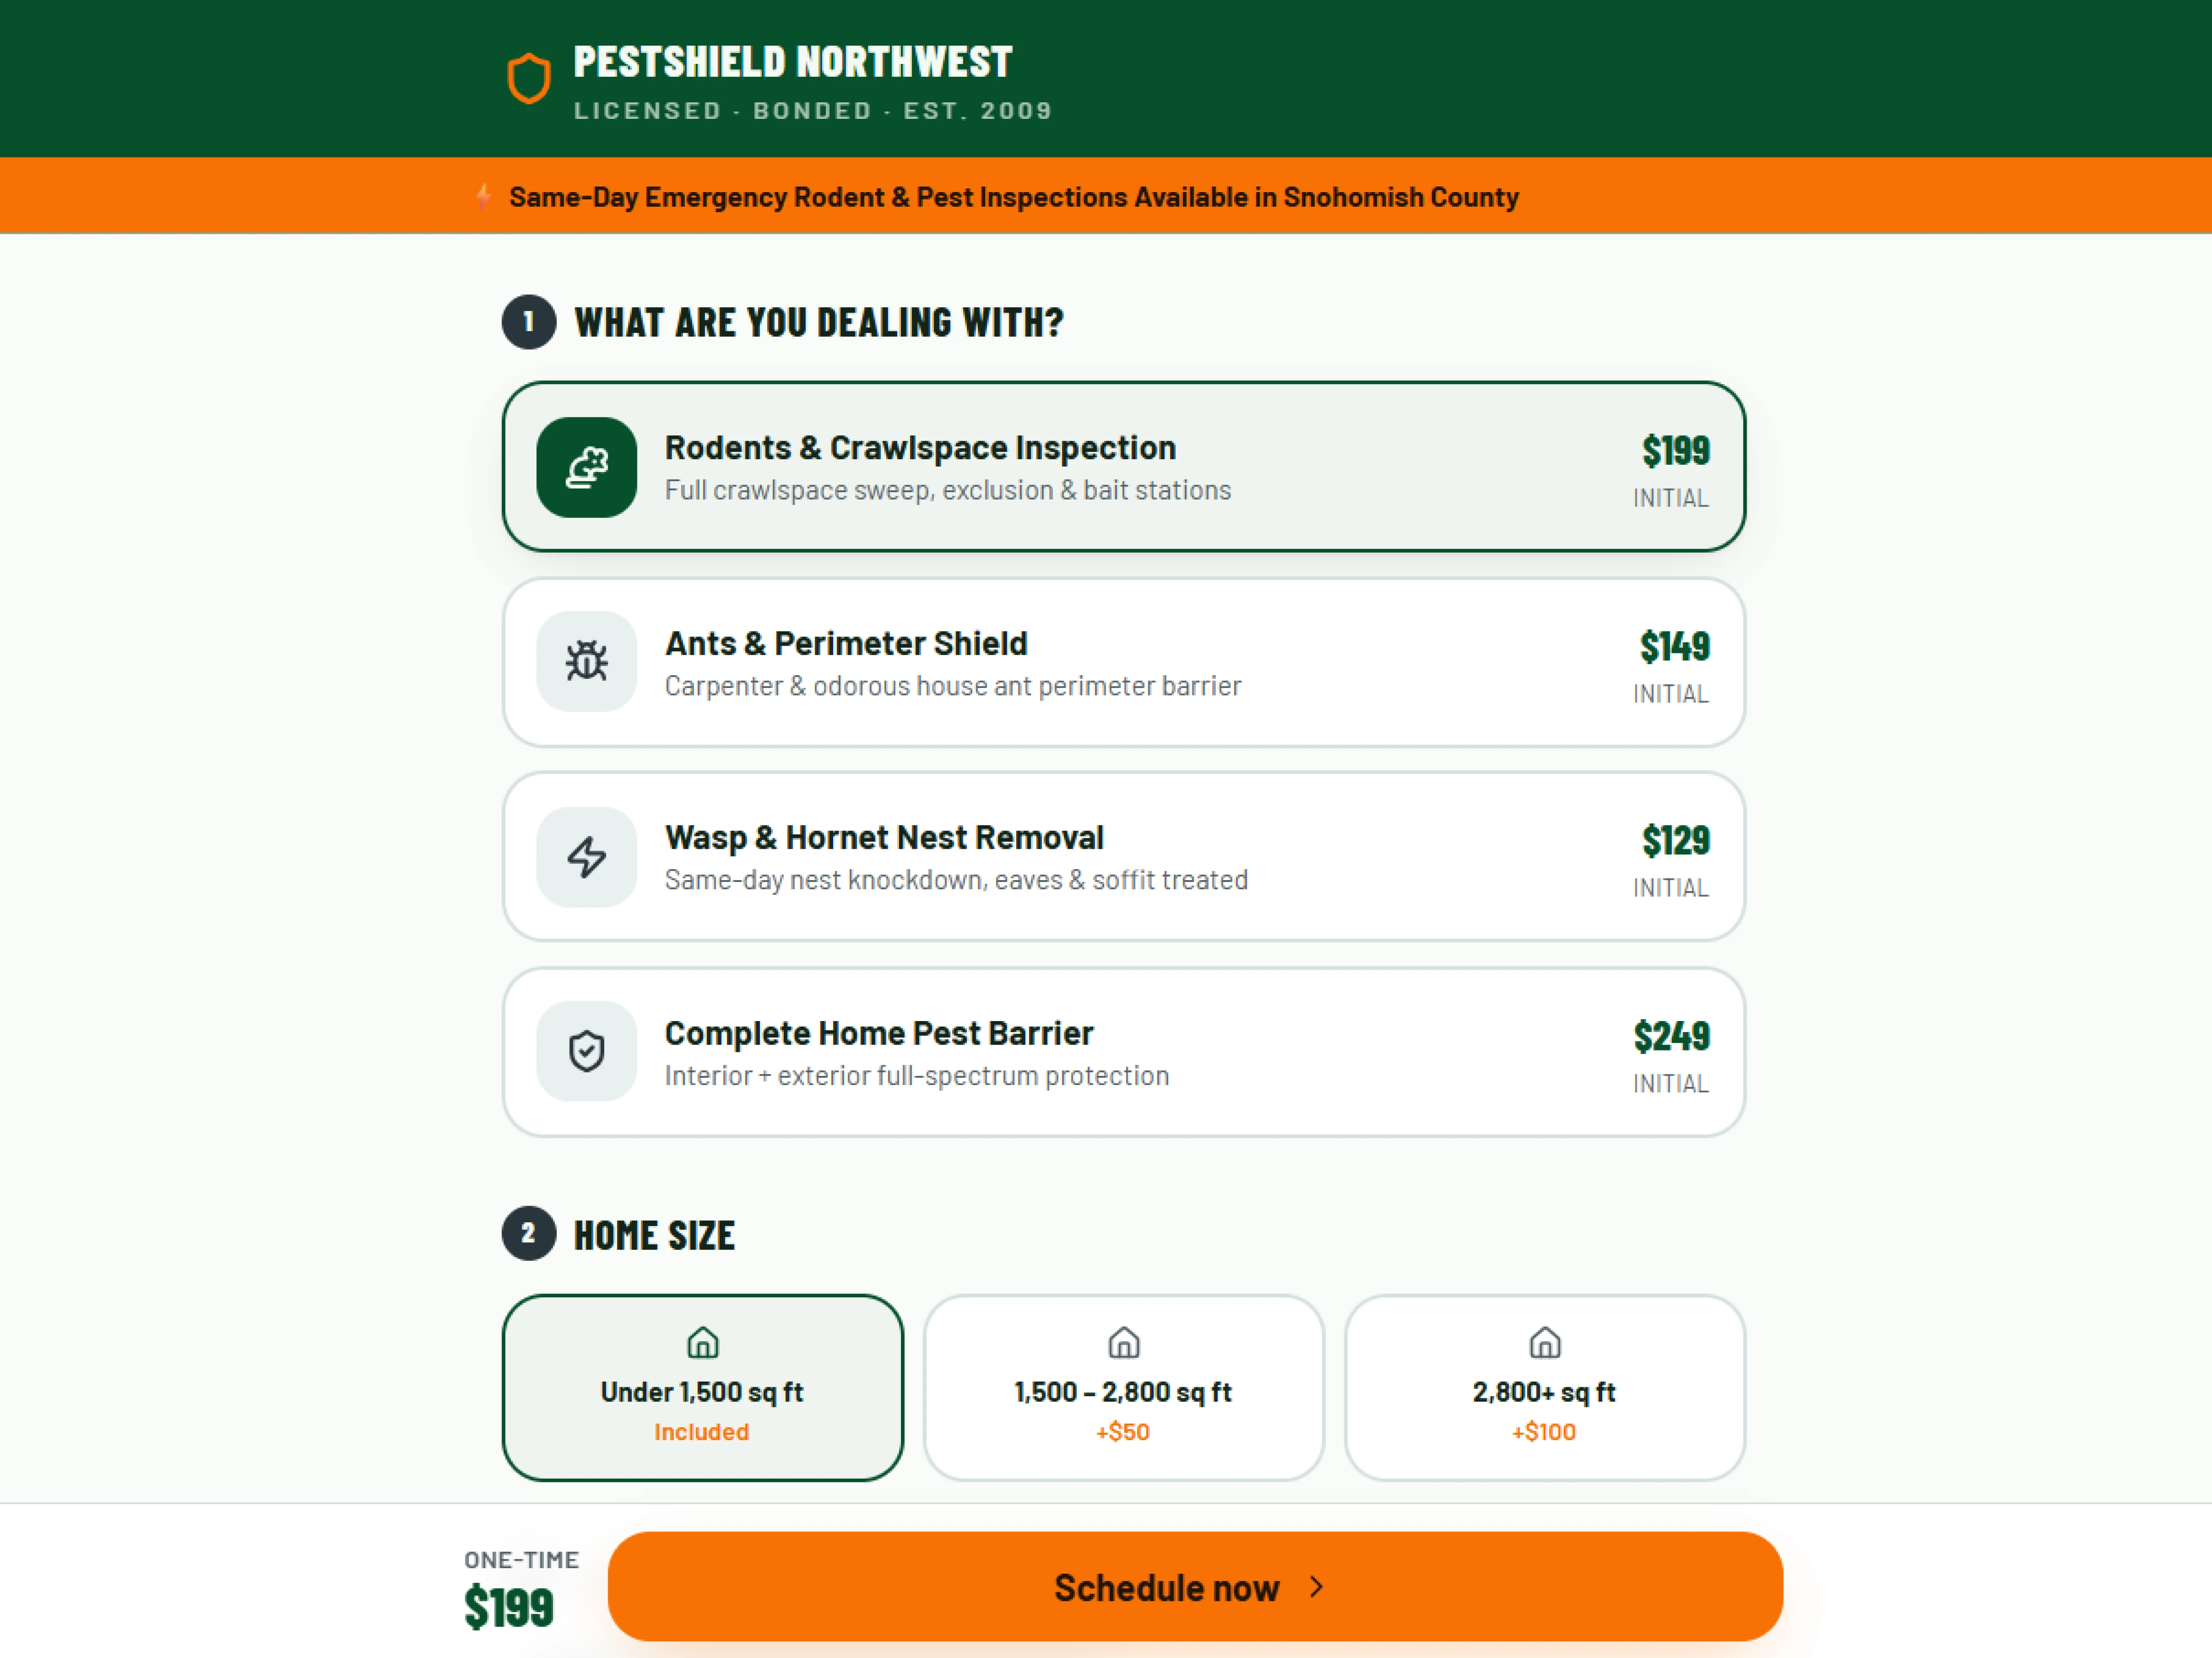Select the 1,500 – 2,800 sq ft home size
This screenshot has height=1658, width=2212.
[x=1124, y=1388]
